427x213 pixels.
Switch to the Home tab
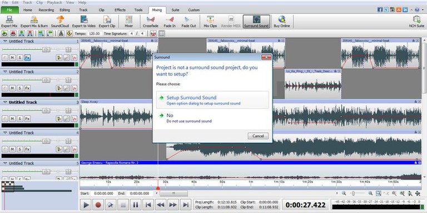(x=27, y=10)
